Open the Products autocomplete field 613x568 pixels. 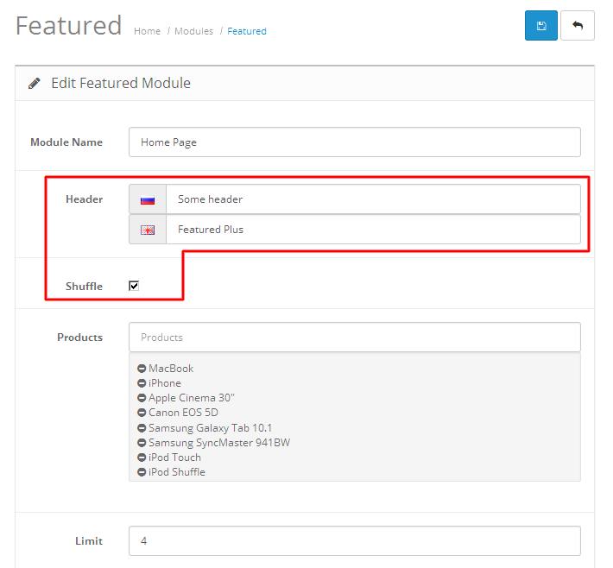pyautogui.click(x=354, y=338)
